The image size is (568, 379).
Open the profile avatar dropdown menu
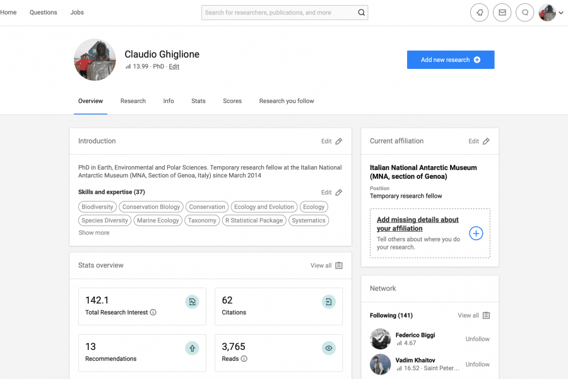click(x=551, y=13)
